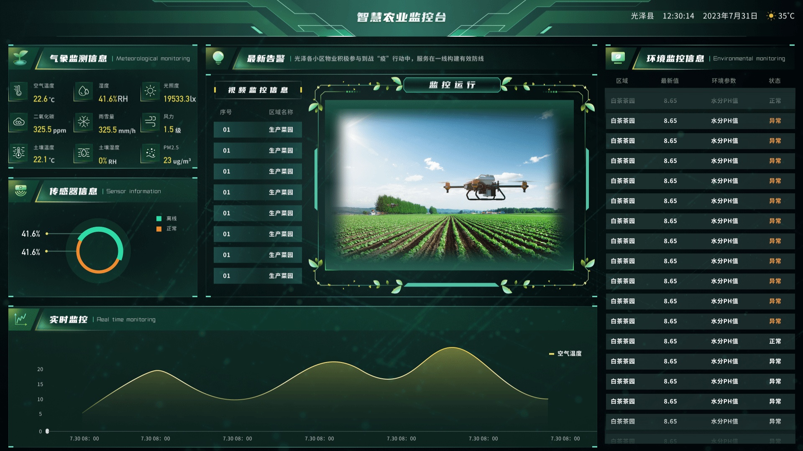Viewport: 803px width, 451px height.
Task: Toggle the 空气温度 chart legend
Action: click(x=565, y=353)
